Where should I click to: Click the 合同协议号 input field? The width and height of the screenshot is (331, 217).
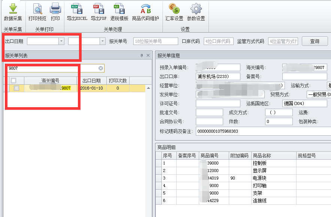pyautogui.click(x=209, y=121)
